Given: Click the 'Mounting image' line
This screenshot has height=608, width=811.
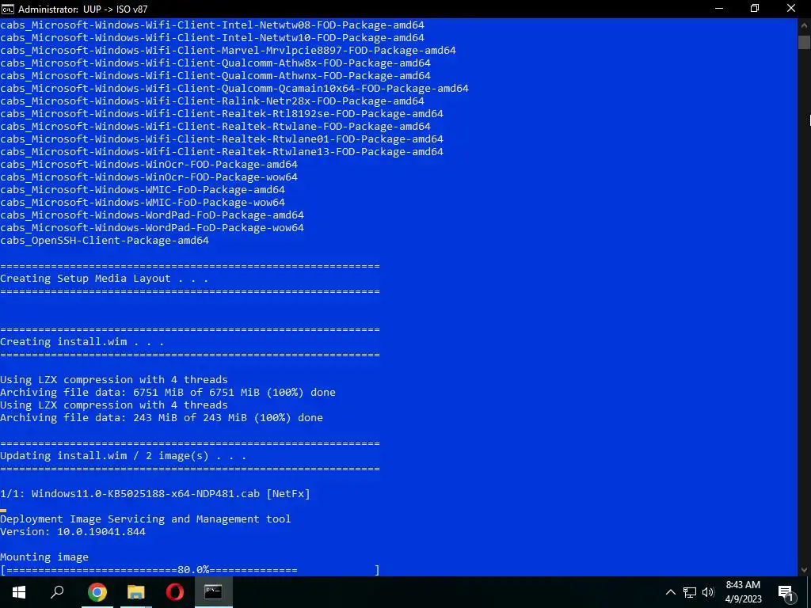Looking at the screenshot, I should click(44, 557).
